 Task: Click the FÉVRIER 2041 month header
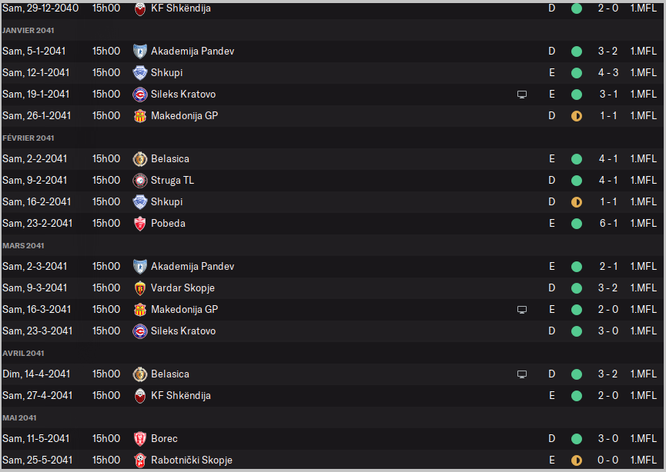tap(28, 138)
